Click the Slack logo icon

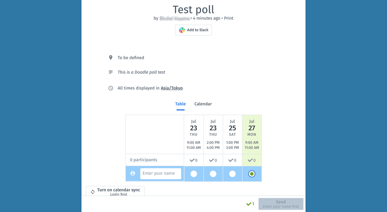tap(182, 30)
